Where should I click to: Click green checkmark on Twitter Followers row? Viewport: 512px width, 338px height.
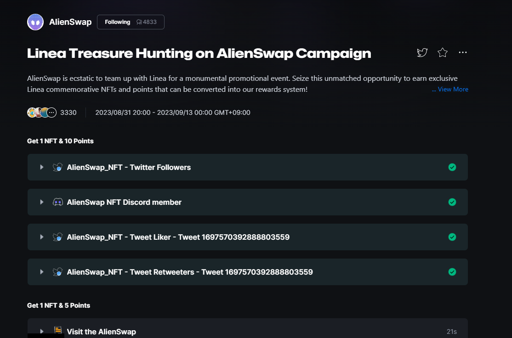pos(452,167)
